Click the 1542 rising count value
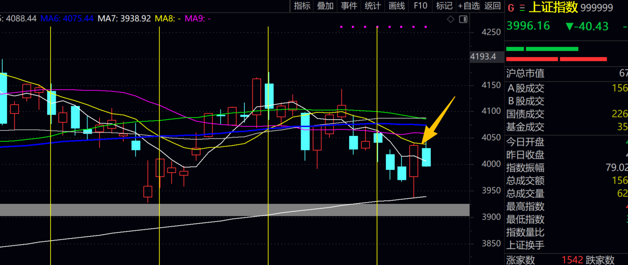 572,260
